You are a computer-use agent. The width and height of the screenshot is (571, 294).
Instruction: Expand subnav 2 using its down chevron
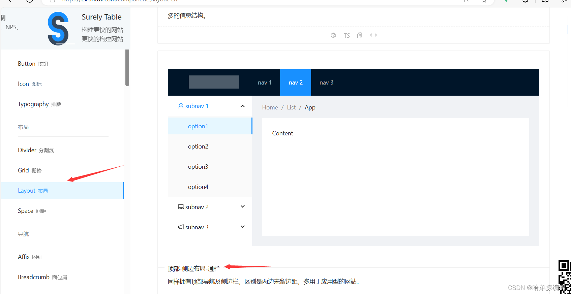click(x=243, y=206)
